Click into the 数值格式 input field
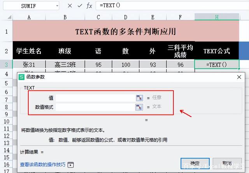This screenshot has height=173, width=249. pyautogui.click(x=95, y=107)
